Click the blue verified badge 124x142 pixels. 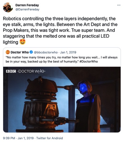31,52
